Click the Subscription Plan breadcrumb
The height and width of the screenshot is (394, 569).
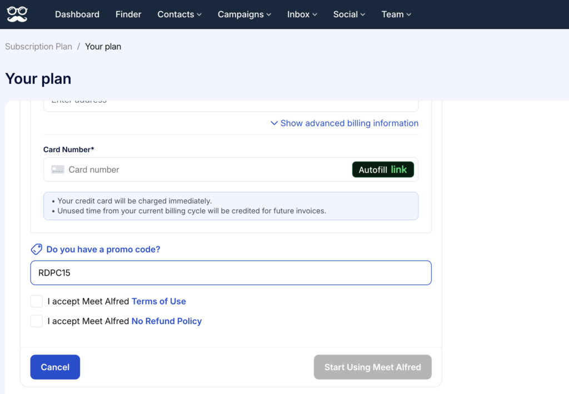(x=38, y=47)
